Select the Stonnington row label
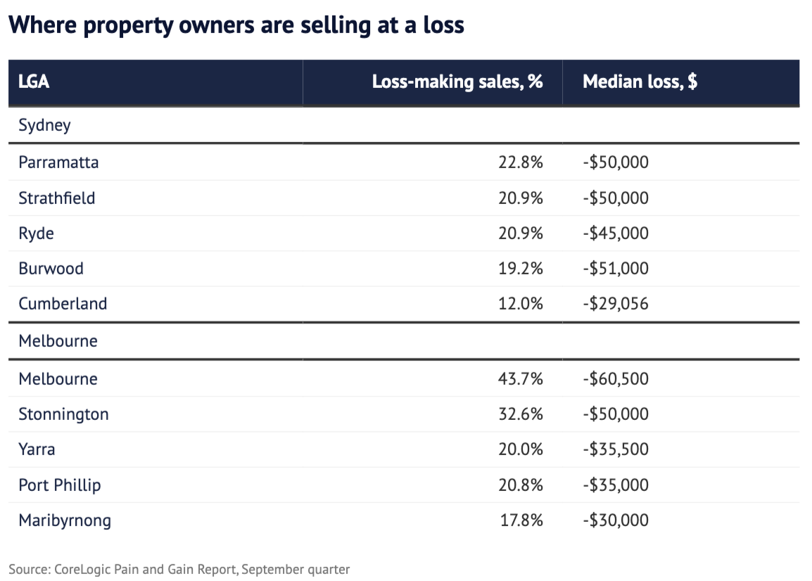 tap(63, 414)
